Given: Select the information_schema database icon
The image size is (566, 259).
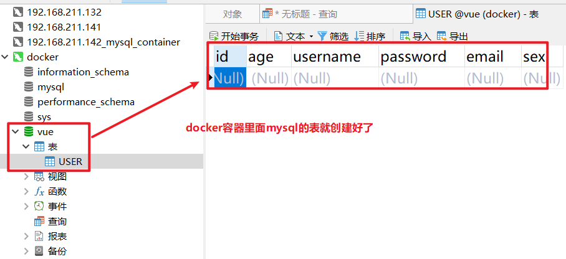Looking at the screenshot, I should [x=29, y=72].
